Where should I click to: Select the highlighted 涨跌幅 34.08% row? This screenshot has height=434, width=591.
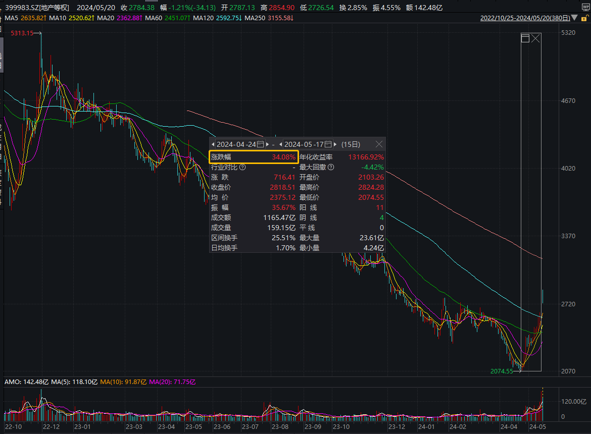coord(254,157)
